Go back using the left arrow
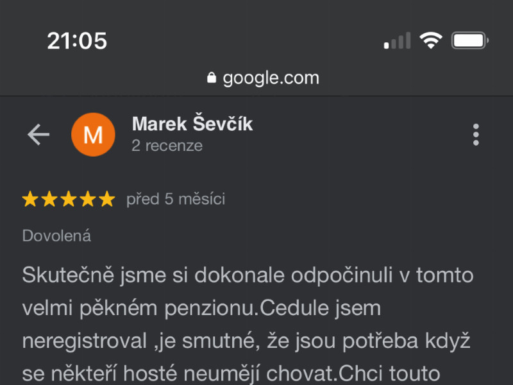Screen dimensions: 513x385 click(x=38, y=134)
